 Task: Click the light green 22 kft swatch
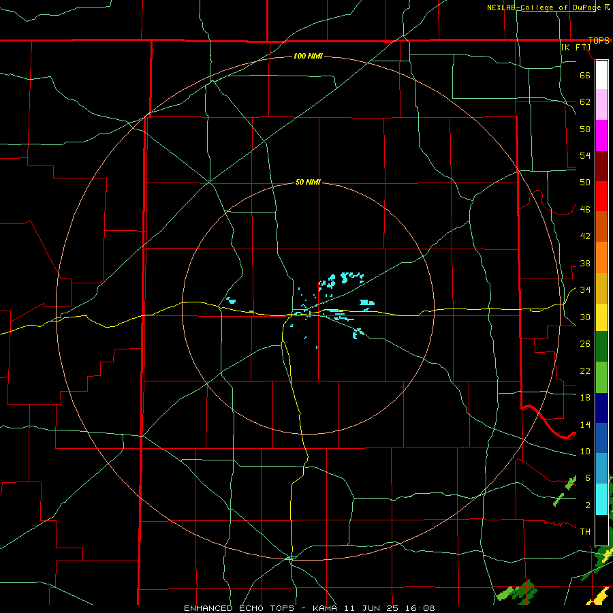click(x=601, y=377)
